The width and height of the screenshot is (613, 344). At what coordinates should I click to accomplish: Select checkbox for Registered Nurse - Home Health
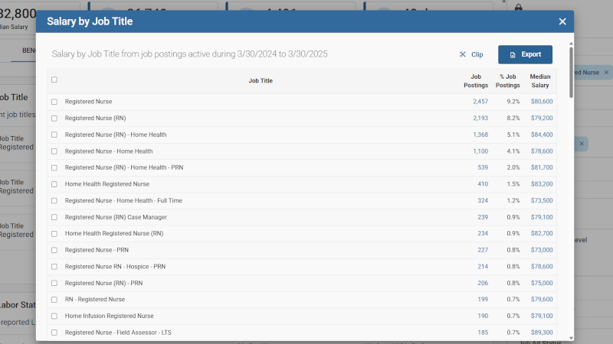coord(54,151)
